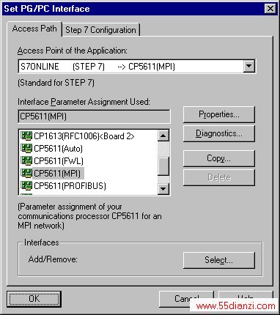280x315 pixels.
Task: Confirm the dialog with OK
Action: click(x=34, y=299)
